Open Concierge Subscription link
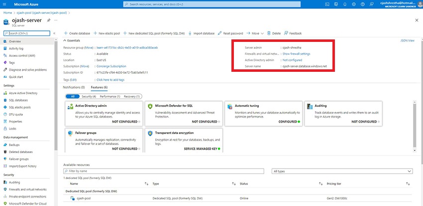423x206 pixels. click(x=111, y=66)
